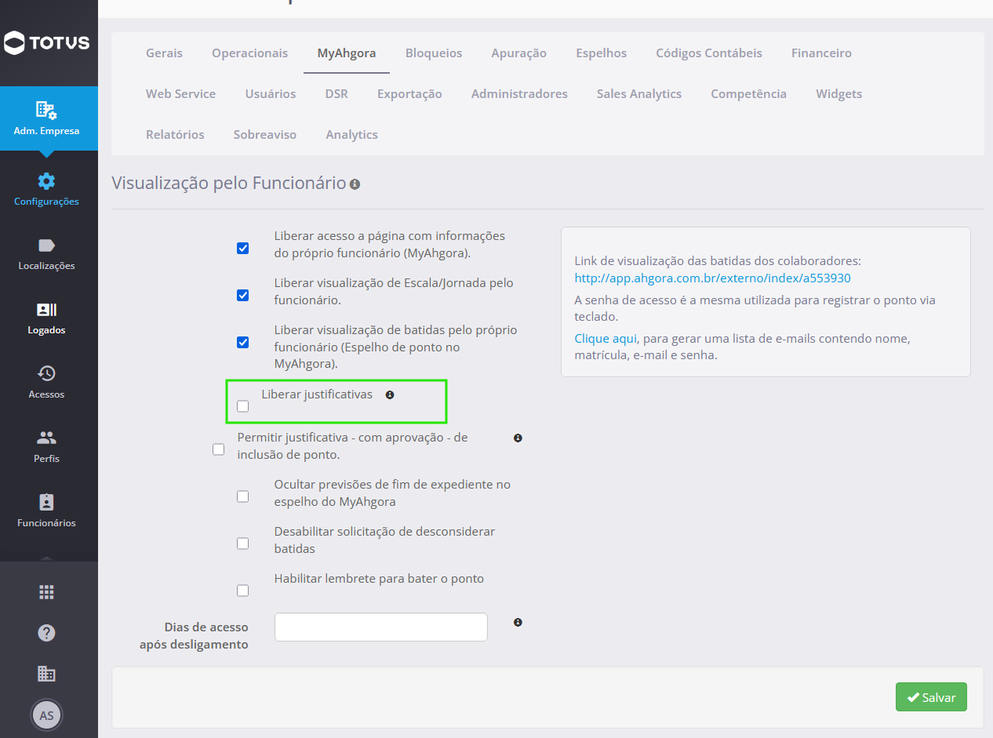Screen dimensions: 993x738
Task: Click the help question mark icon
Action: coord(46,633)
